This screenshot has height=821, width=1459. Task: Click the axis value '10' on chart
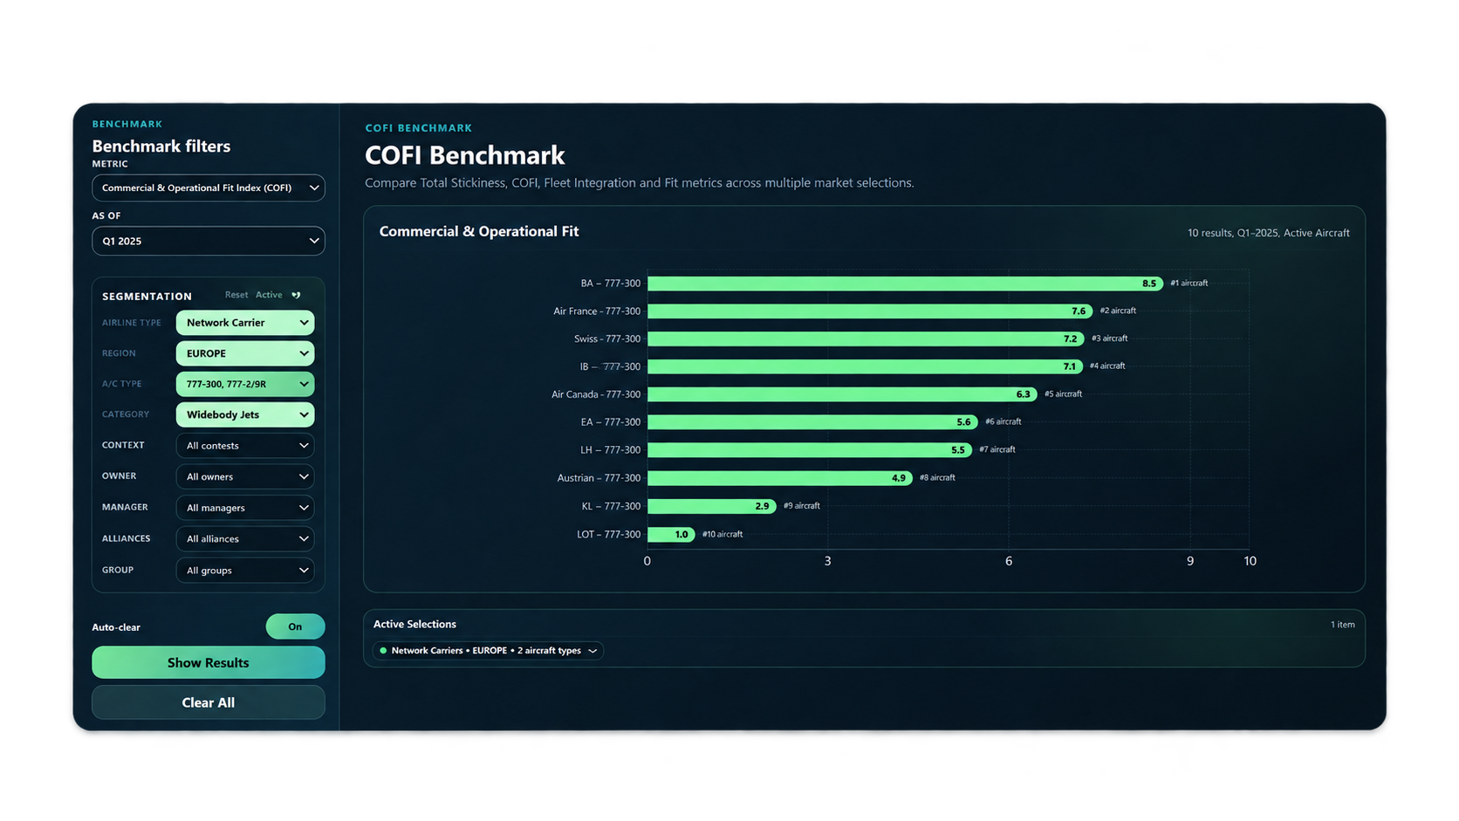pyautogui.click(x=1250, y=561)
